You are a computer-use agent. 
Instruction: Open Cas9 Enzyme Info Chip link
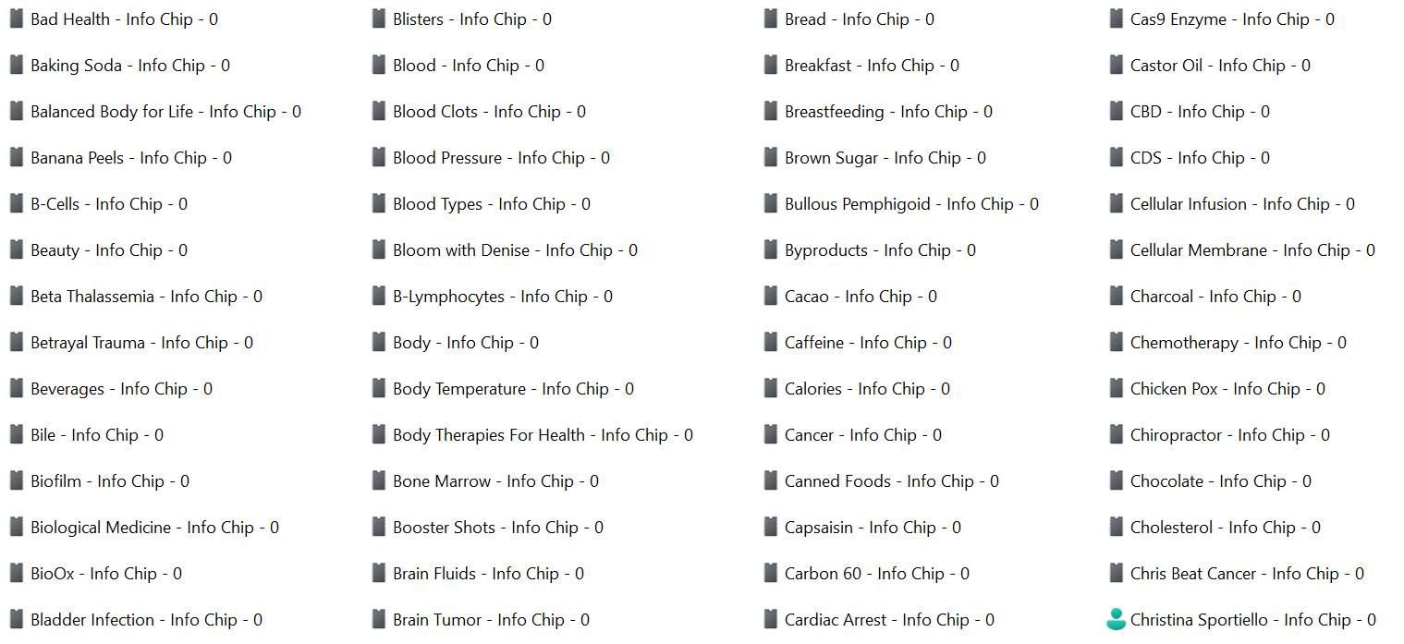pos(1231,19)
